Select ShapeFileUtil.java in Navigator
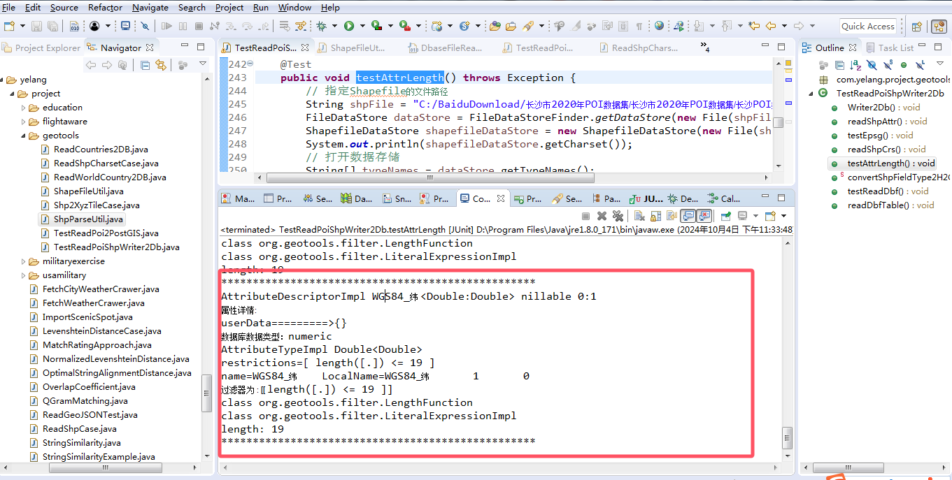The height and width of the screenshot is (480, 952). pos(82,191)
